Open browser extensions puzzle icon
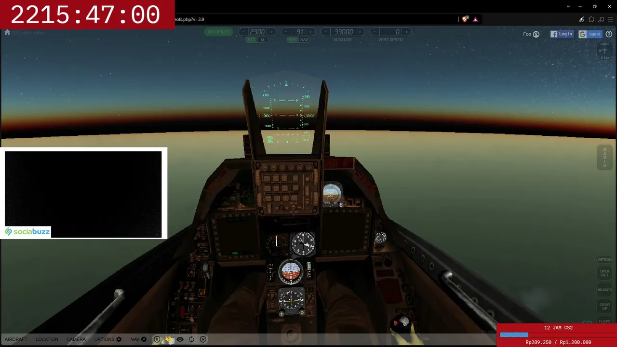Image resolution: width=617 pixels, height=347 pixels. pyautogui.click(x=591, y=19)
